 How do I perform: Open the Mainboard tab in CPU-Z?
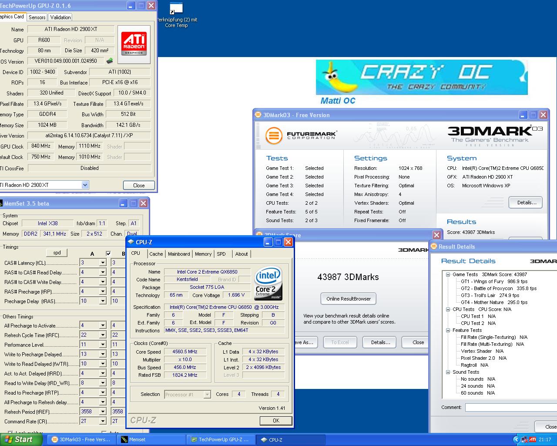click(179, 254)
